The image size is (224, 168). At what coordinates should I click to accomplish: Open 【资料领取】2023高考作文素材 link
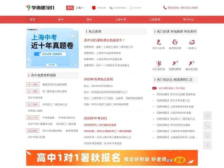pyautogui.click(x=173, y=125)
